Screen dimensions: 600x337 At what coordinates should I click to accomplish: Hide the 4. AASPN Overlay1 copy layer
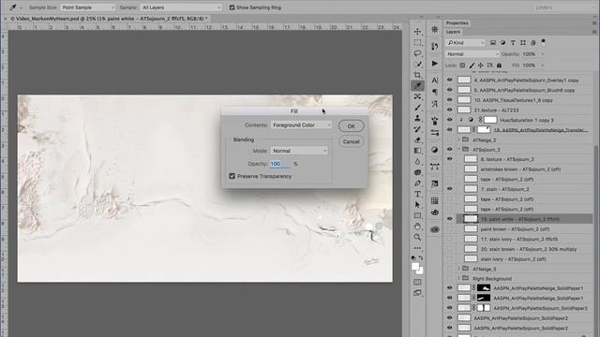(x=450, y=80)
